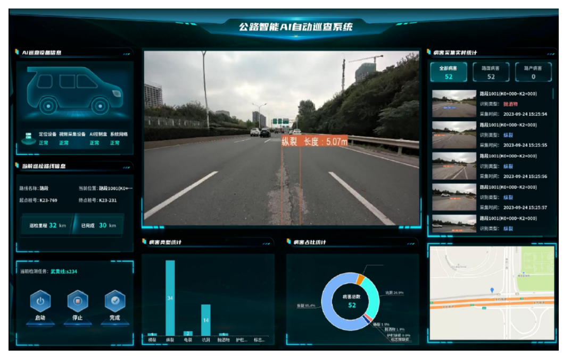Open the first record thumbnail labeled 抛洒物
The height and width of the screenshot is (357, 563).
pos(454,104)
